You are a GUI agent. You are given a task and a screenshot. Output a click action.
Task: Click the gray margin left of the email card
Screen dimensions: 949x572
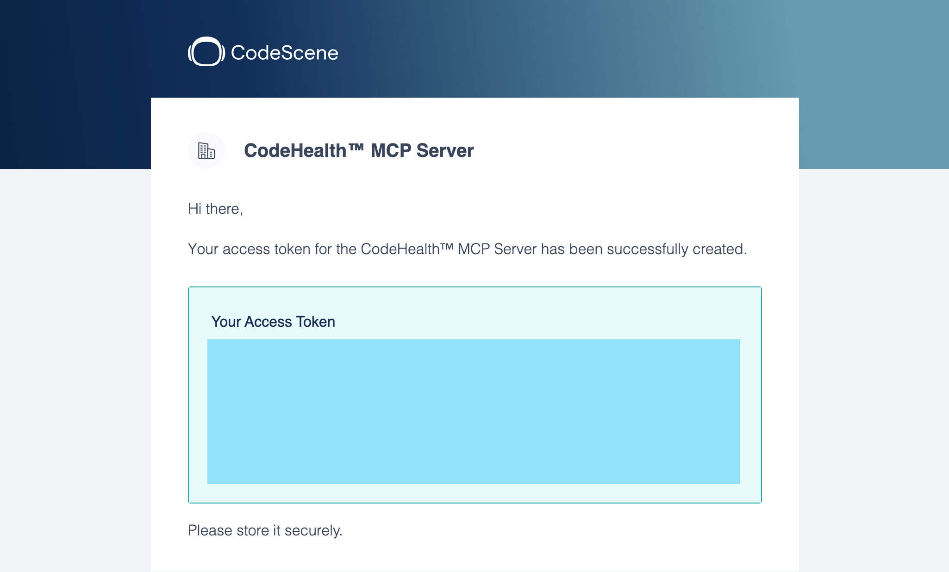[x=75, y=370]
